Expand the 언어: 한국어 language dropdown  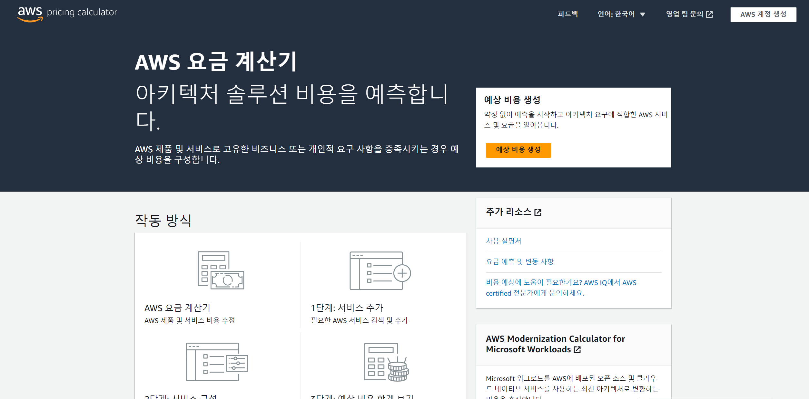click(621, 14)
